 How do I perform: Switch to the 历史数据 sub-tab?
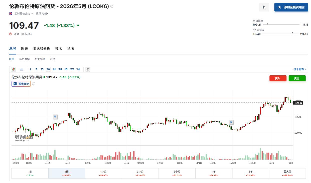tap(24, 59)
